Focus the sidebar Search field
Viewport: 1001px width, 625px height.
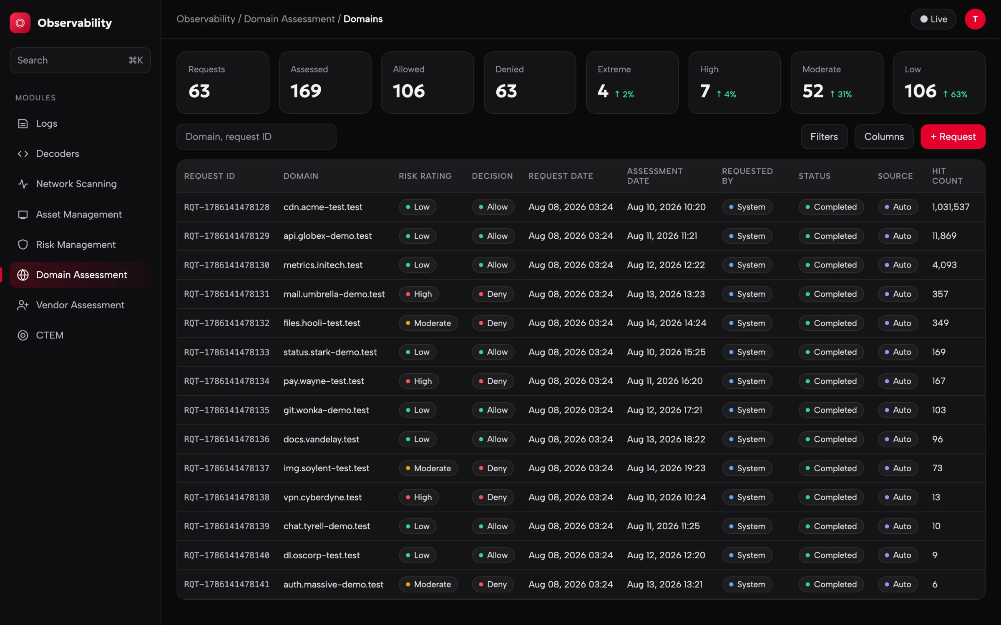(80, 60)
